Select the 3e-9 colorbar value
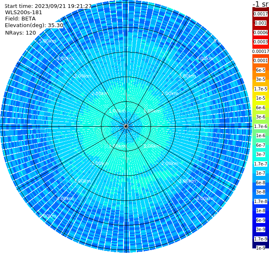269x253 pixels. click(261, 229)
